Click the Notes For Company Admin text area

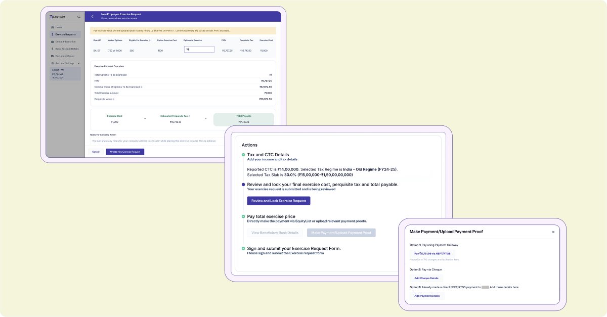point(156,141)
